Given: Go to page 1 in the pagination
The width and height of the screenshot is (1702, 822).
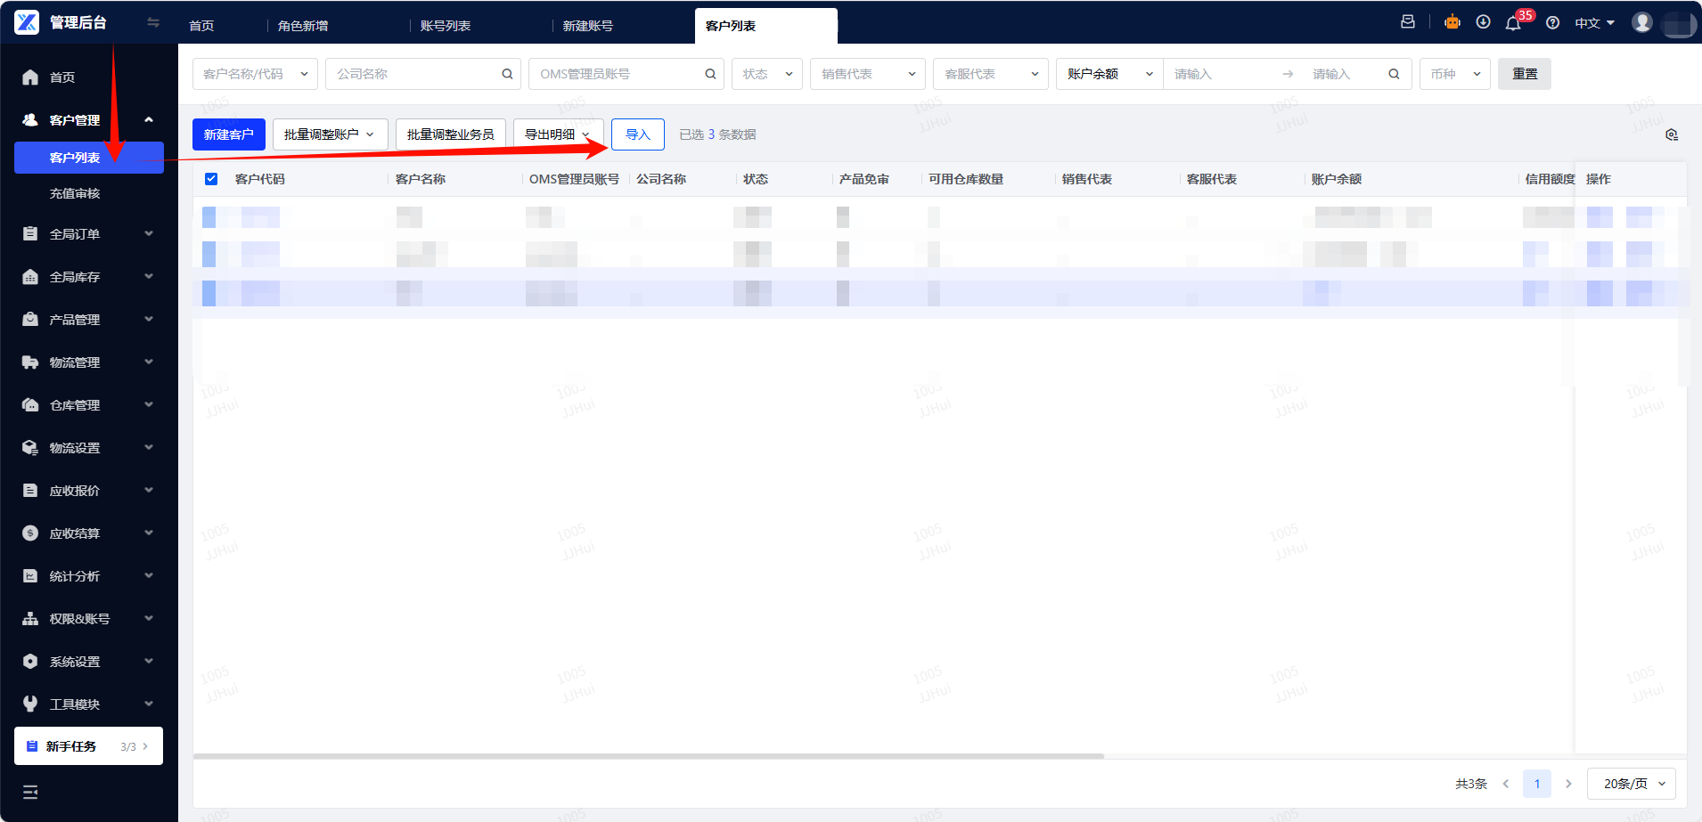Looking at the screenshot, I should tap(1537, 784).
